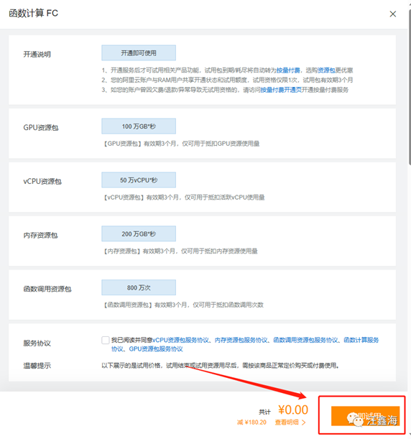Open 函数调用资源包服务协议 link
This screenshot has height=439, width=411.
(305, 340)
